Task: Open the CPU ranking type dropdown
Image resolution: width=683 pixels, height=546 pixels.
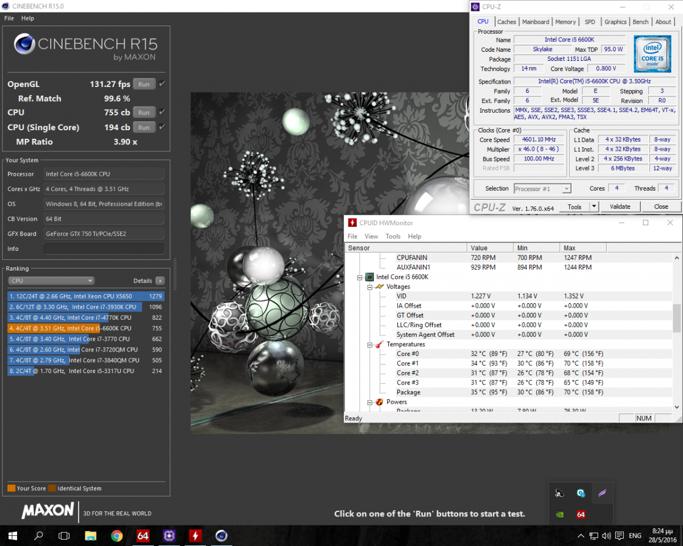Action: click(x=51, y=280)
